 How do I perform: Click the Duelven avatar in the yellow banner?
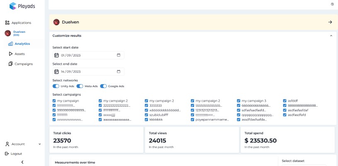[x=56, y=22]
